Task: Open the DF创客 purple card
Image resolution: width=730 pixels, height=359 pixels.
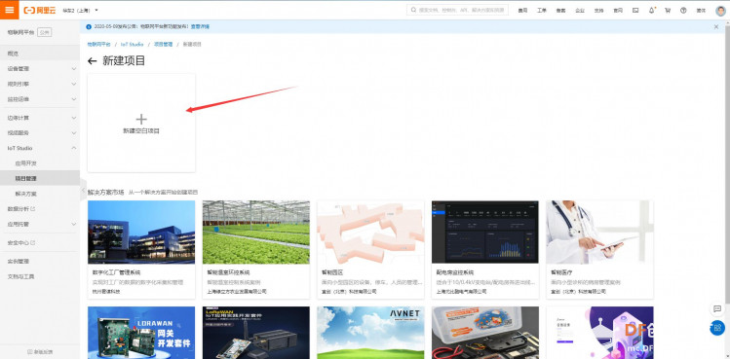Action: (599, 333)
